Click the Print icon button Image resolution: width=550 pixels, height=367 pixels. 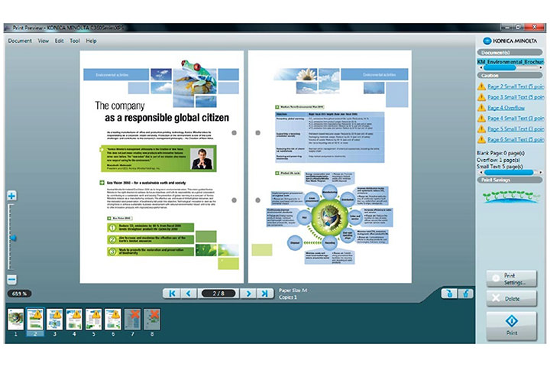tap(511, 326)
